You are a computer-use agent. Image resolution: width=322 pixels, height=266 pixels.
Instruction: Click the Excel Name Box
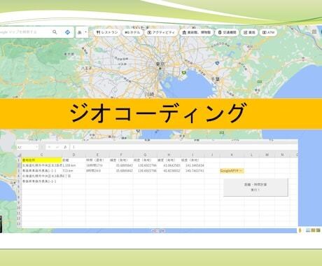[27, 147]
